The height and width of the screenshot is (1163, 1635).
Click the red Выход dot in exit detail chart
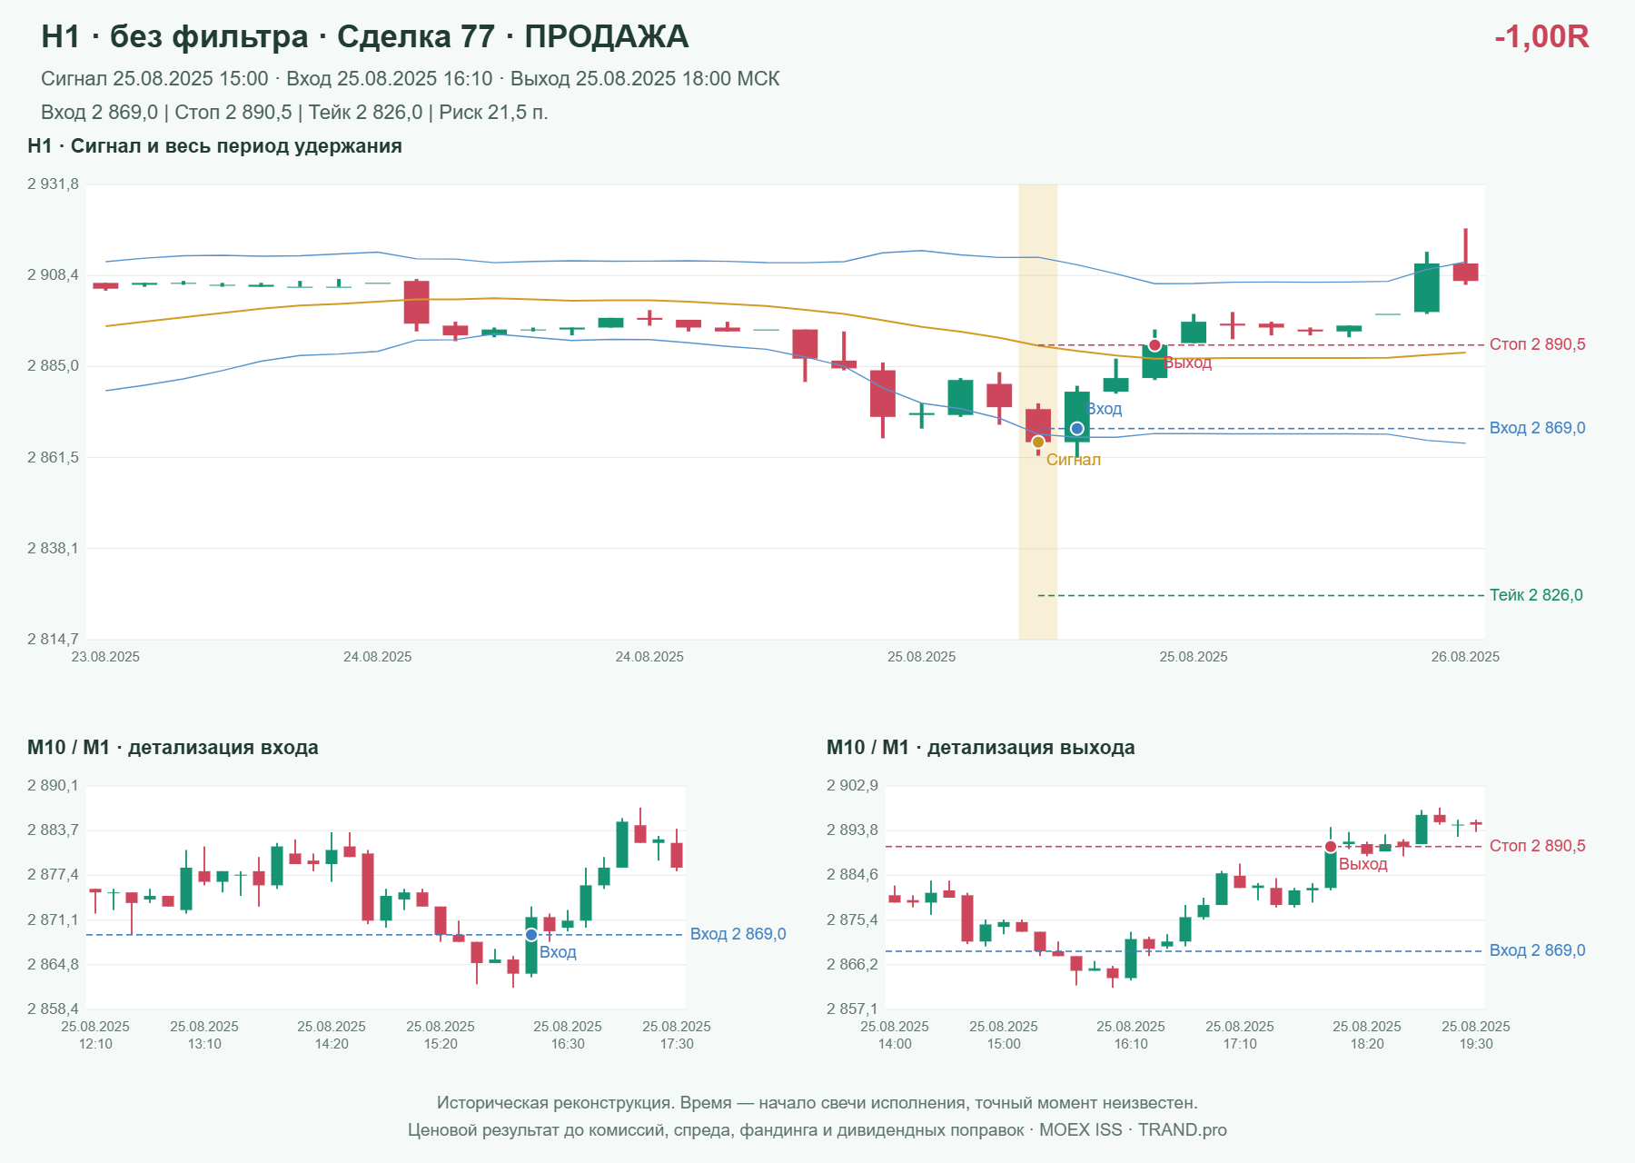pyautogui.click(x=1331, y=847)
